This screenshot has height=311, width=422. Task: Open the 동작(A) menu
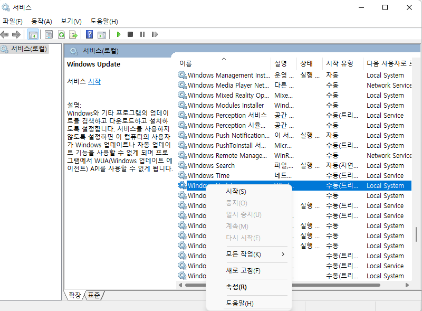[42, 21]
